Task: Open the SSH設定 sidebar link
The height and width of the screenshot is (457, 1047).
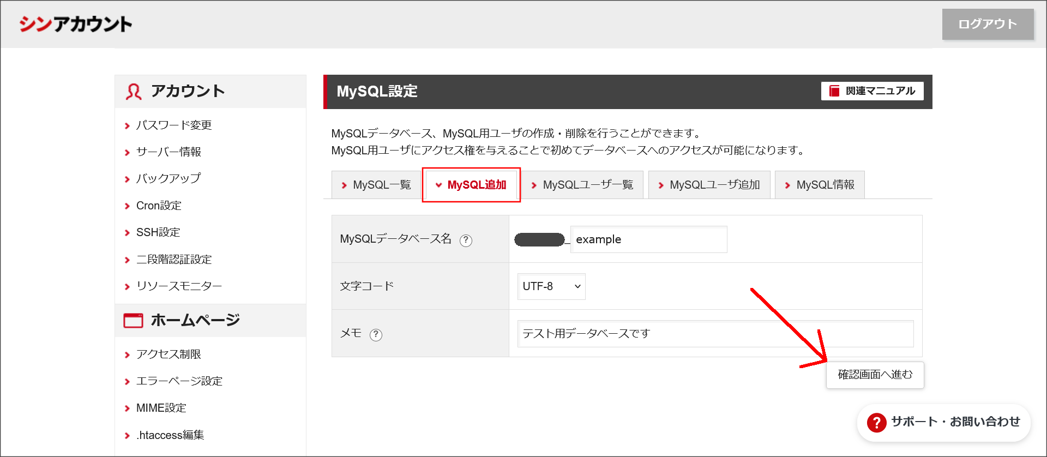Action: 158,232
